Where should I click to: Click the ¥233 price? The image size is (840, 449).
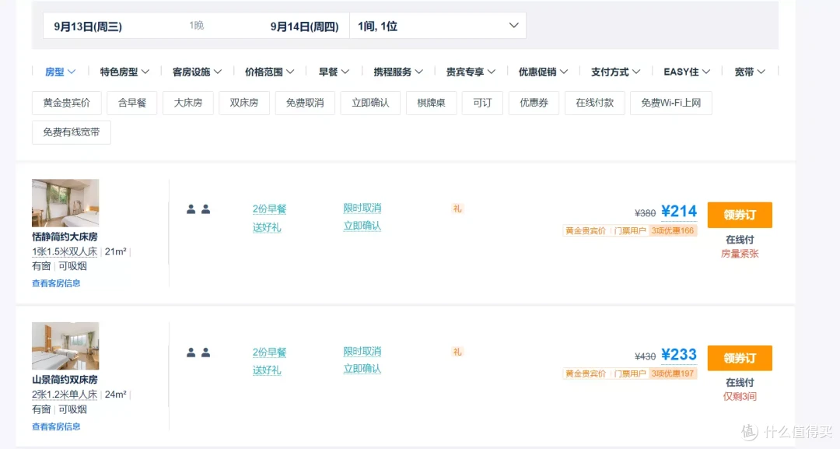[679, 355]
